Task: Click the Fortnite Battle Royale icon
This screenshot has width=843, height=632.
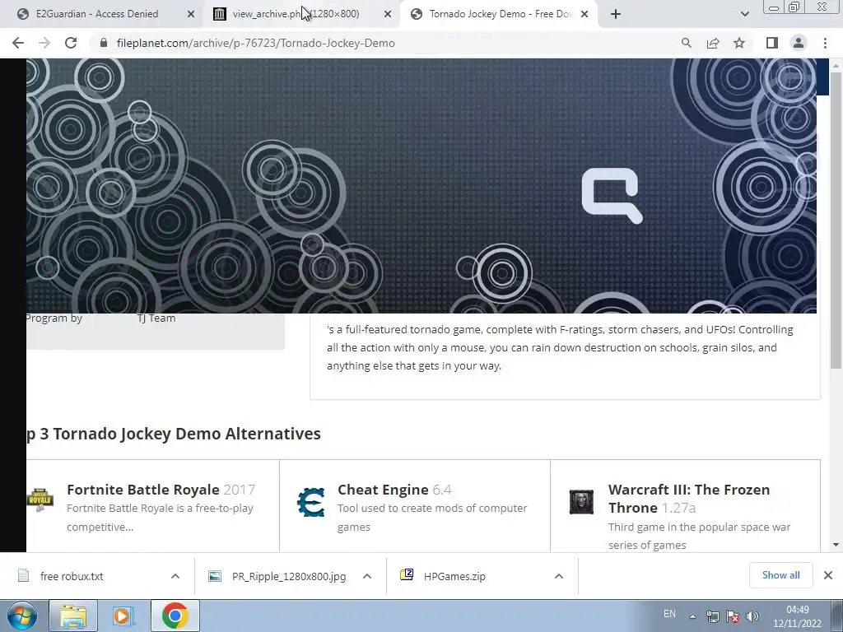Action: pyautogui.click(x=40, y=500)
